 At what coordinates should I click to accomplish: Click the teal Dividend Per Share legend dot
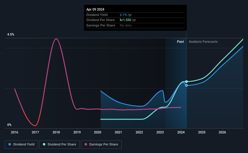pos(44,144)
